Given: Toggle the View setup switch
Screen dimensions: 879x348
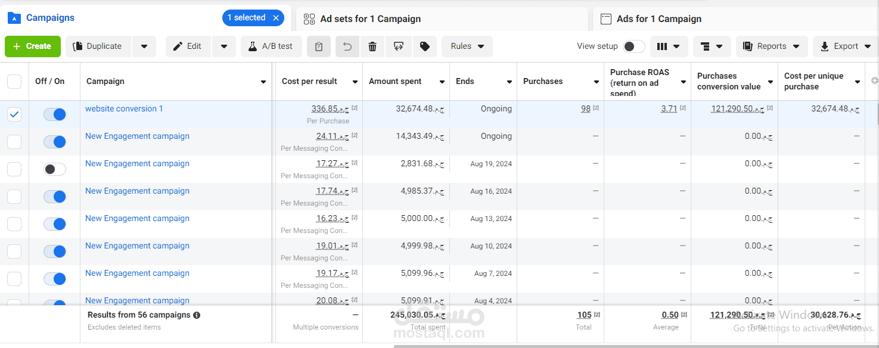Looking at the screenshot, I should pyautogui.click(x=634, y=46).
